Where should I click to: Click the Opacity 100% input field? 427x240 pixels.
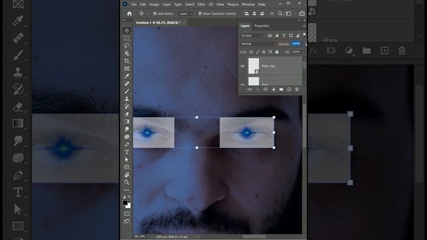click(296, 44)
